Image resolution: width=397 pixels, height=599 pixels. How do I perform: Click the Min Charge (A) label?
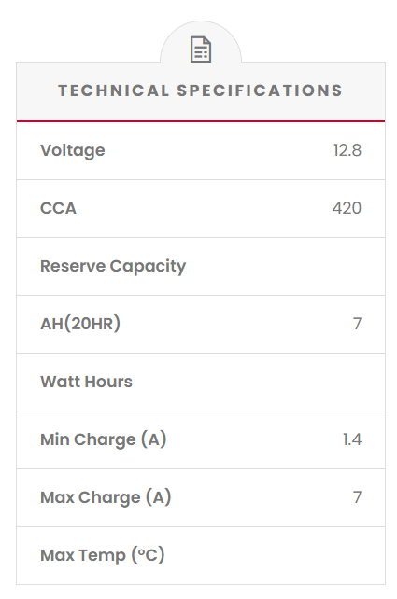pos(104,439)
